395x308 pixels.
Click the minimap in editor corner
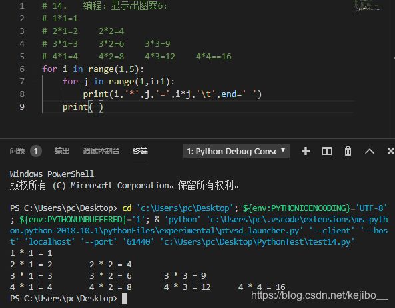368,5
